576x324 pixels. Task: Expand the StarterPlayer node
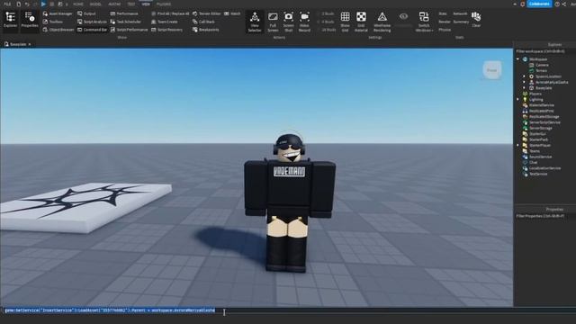pos(518,146)
